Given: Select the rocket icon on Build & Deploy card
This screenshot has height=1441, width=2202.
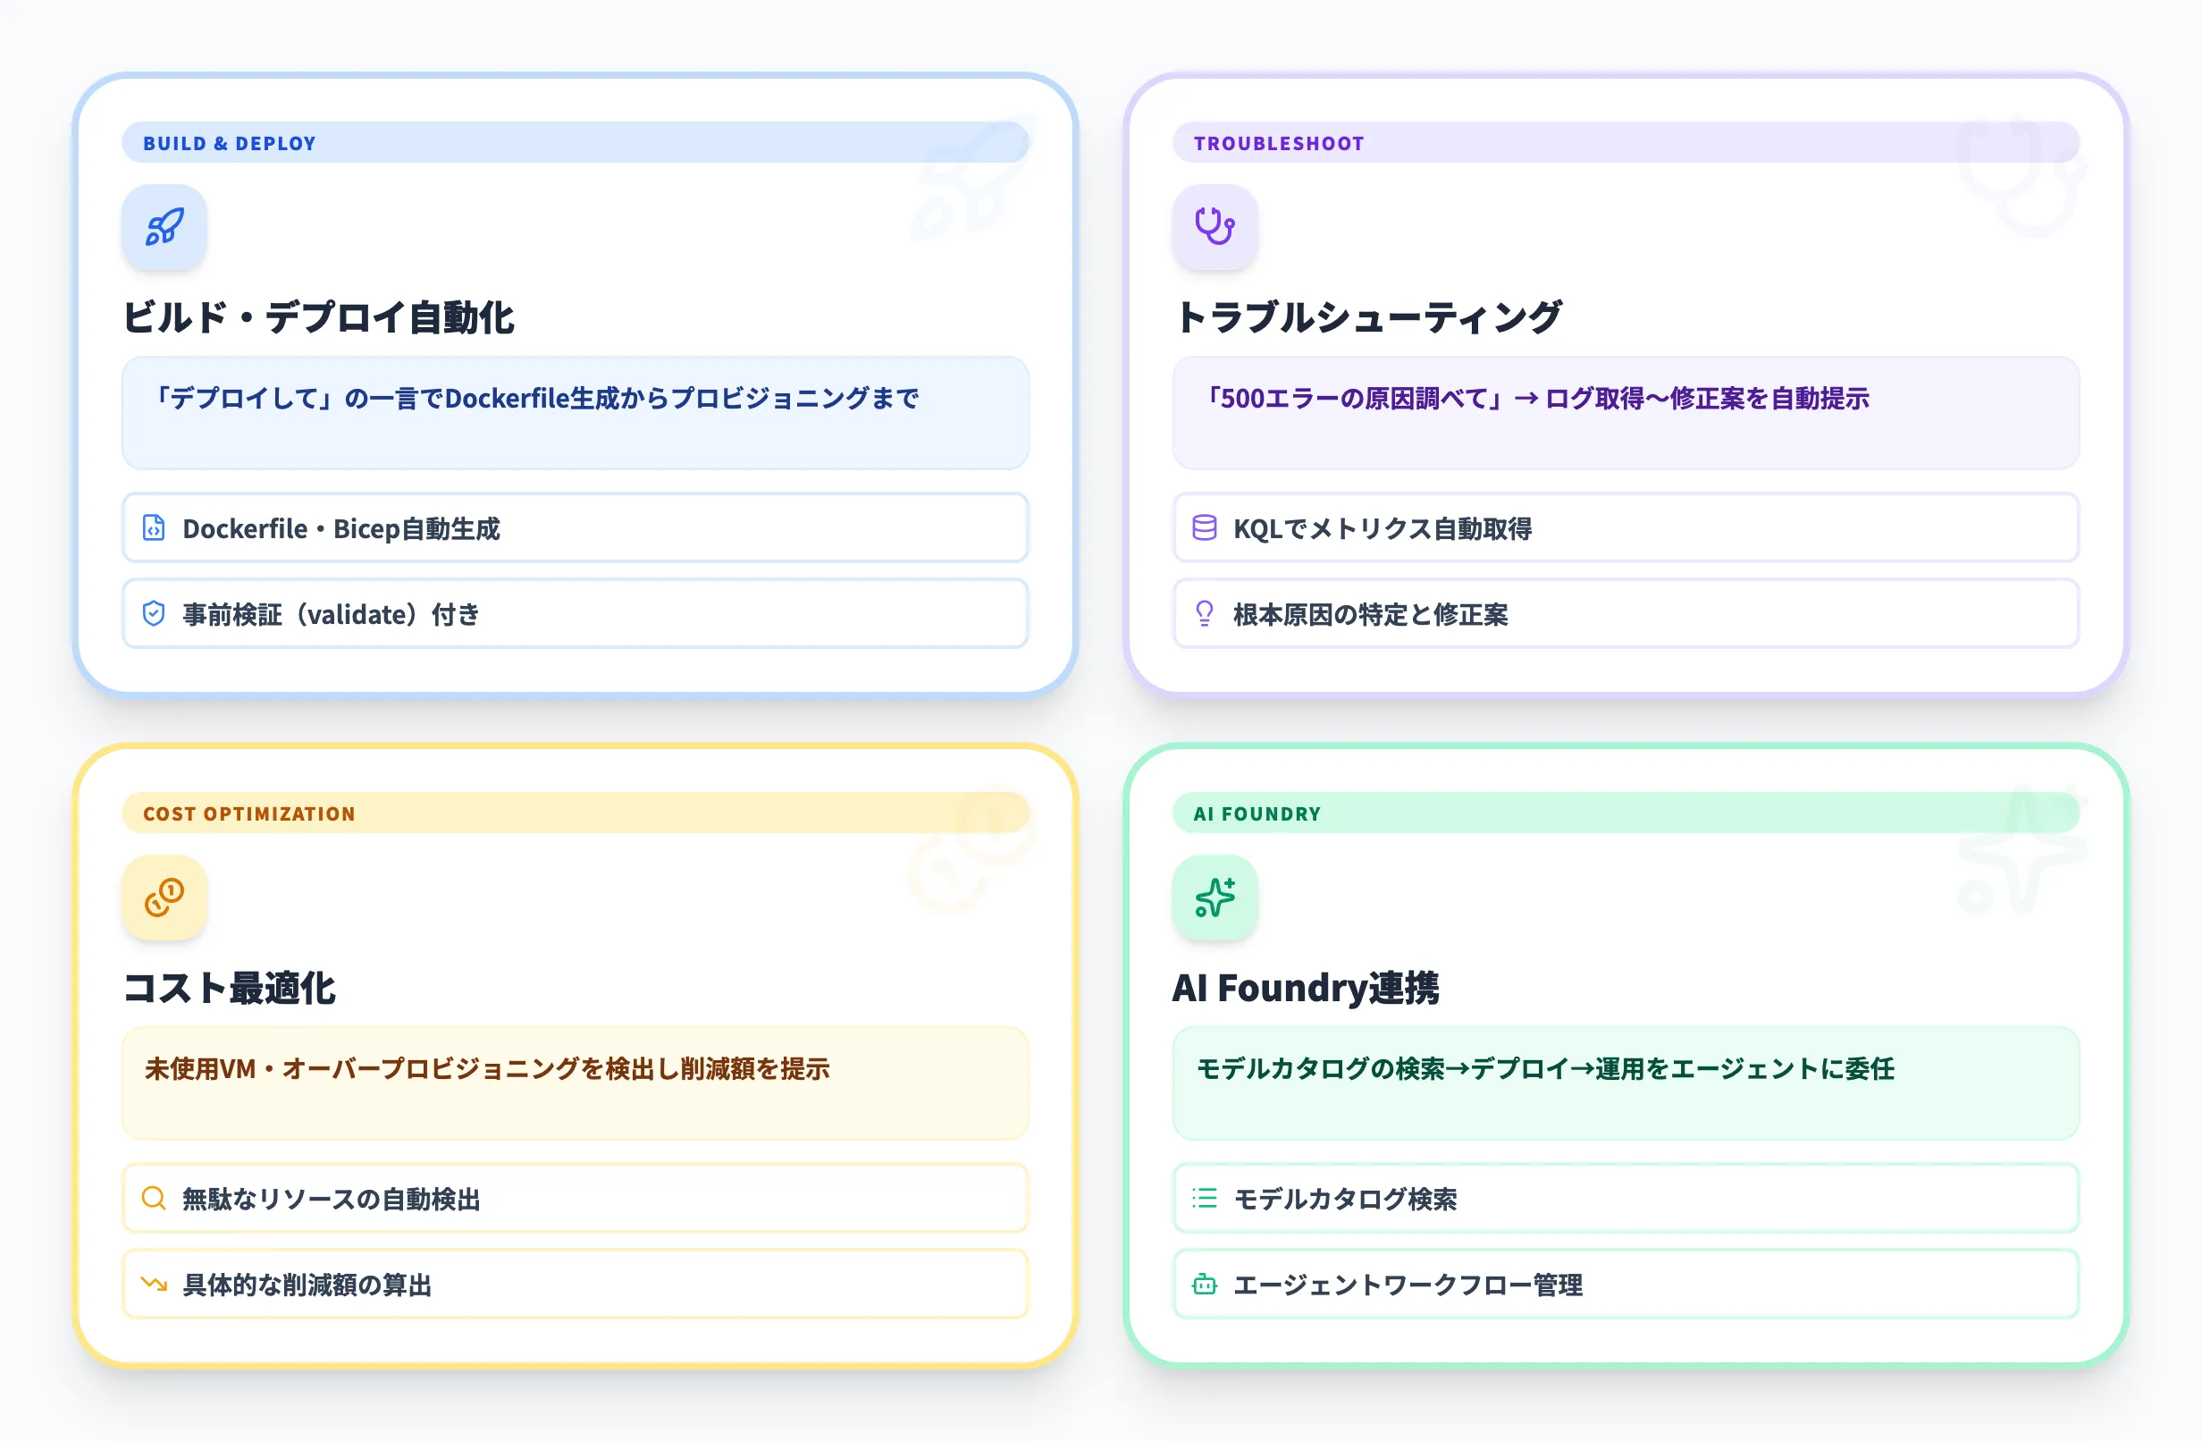Looking at the screenshot, I should point(164,227).
